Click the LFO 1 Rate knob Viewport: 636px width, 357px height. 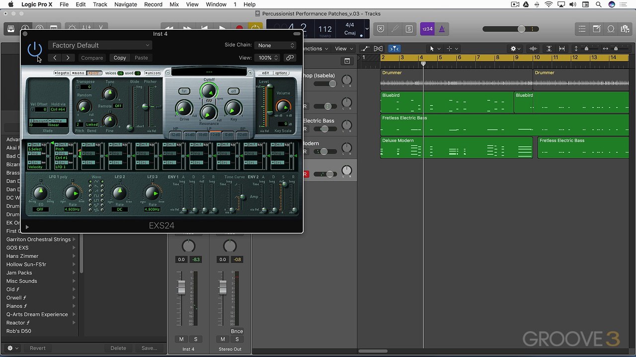point(72,193)
